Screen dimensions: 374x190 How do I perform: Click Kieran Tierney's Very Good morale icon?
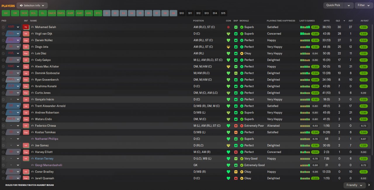242,158
